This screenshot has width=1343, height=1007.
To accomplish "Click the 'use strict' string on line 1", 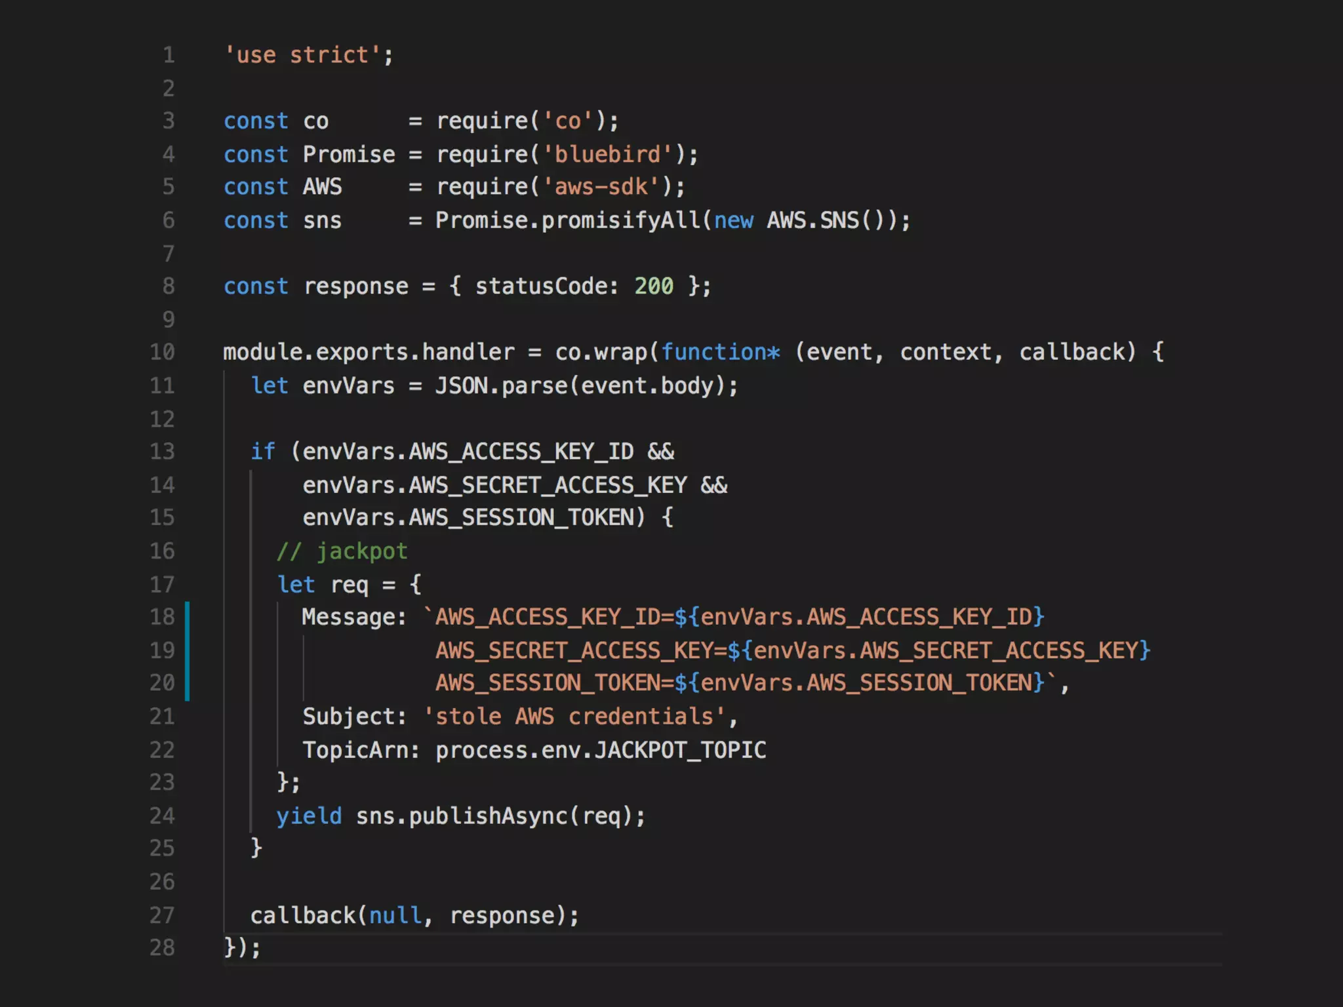I will point(302,55).
